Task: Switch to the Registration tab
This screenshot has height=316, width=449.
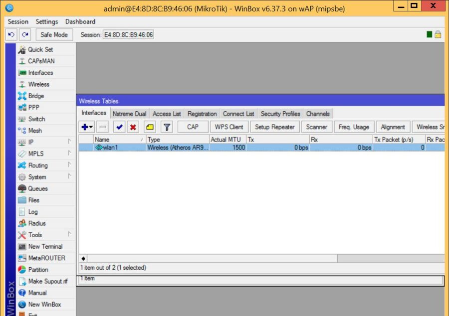Action: click(202, 114)
